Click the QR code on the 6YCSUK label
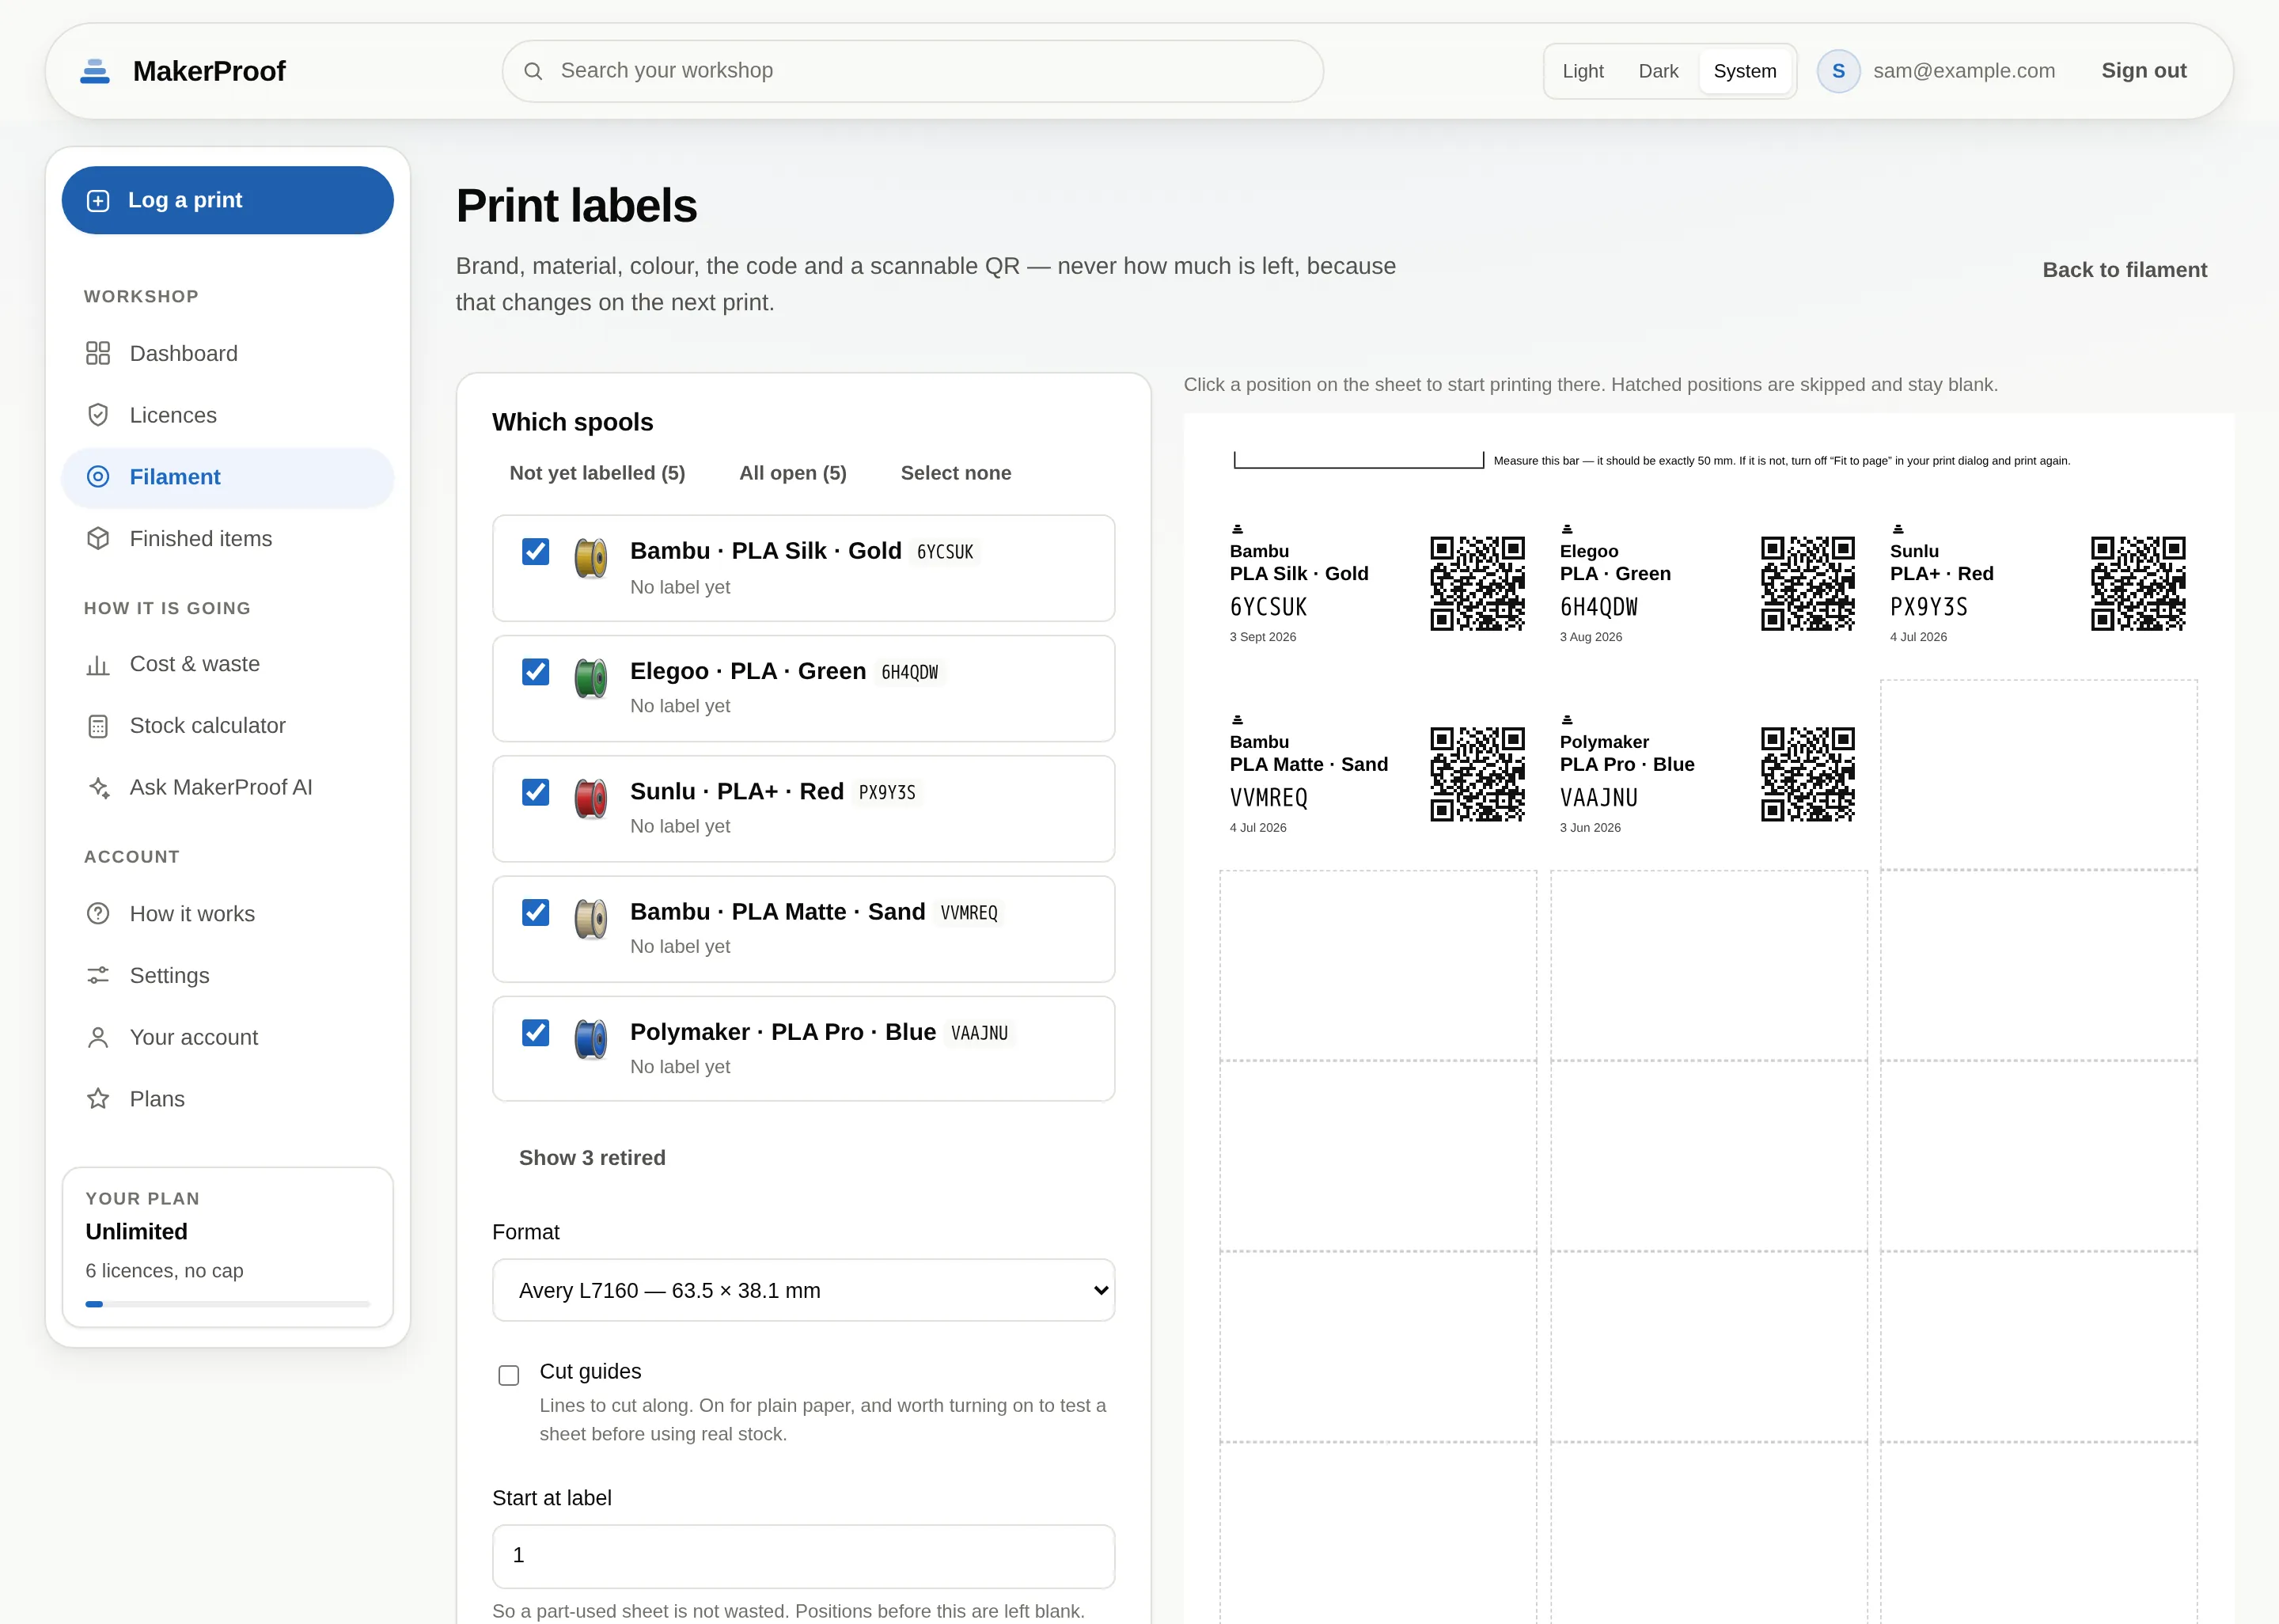 pyautogui.click(x=1477, y=583)
